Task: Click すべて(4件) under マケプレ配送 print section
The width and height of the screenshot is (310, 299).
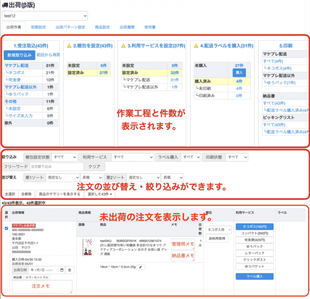Action: (x=273, y=61)
